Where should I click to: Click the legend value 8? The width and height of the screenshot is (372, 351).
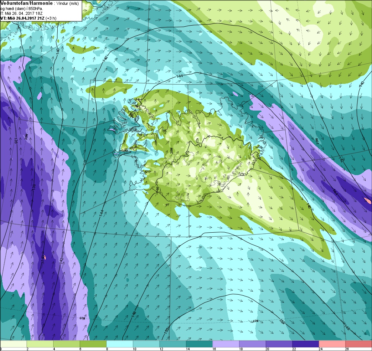click(107, 349)
